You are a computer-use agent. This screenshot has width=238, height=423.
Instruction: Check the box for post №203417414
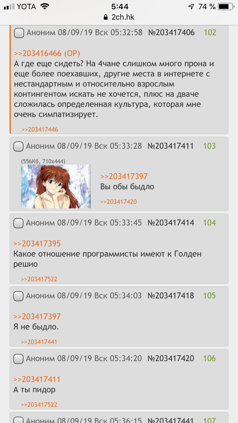tap(18, 223)
